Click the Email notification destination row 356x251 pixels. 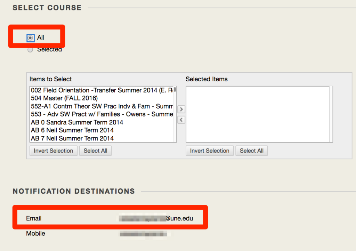pyautogui.click(x=110, y=218)
